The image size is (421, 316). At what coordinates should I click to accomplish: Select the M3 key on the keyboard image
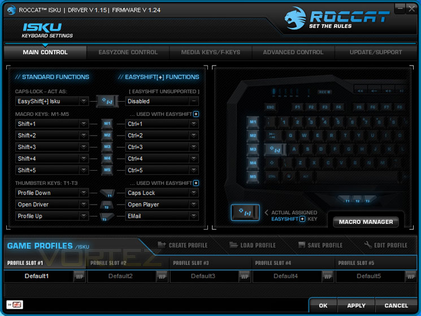(253, 150)
